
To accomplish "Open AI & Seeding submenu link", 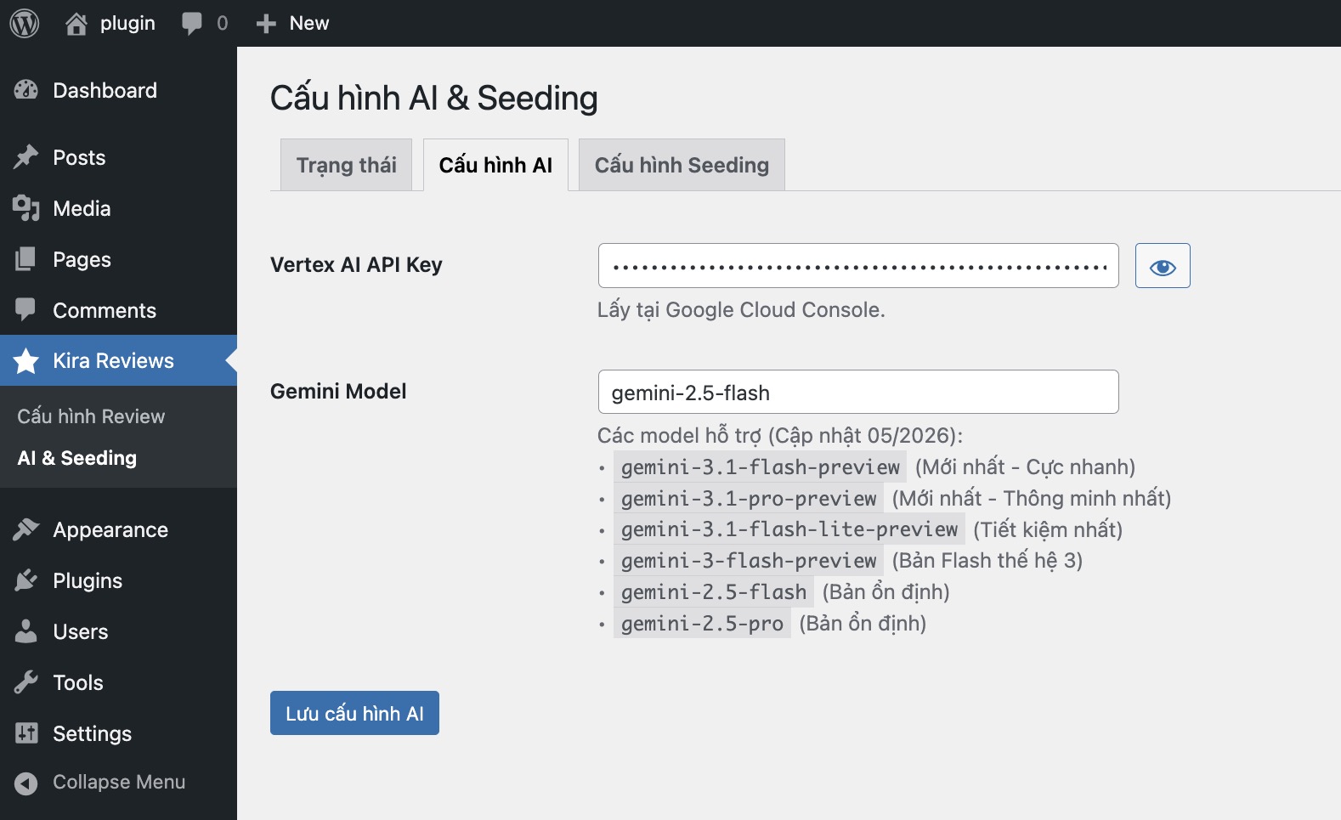I will [77, 458].
